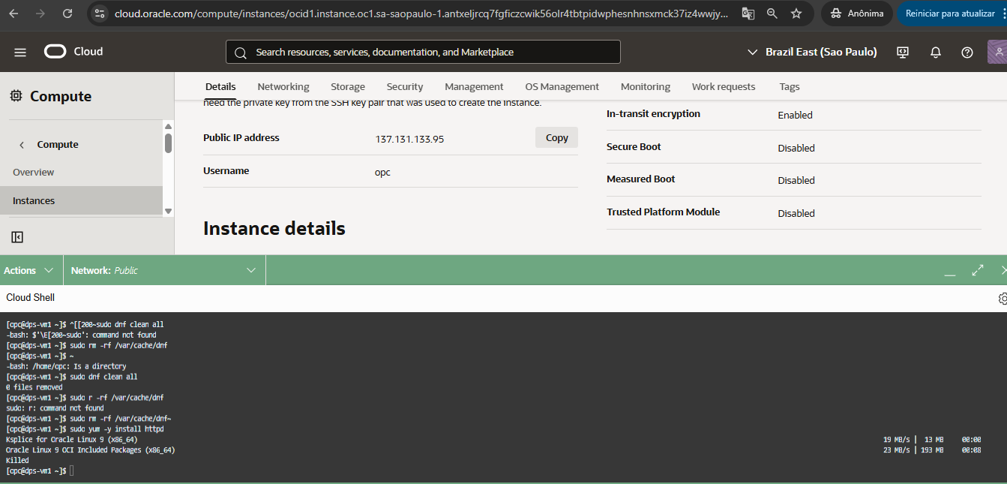Click the browser forward arrow
1007x484 pixels.
40,14
